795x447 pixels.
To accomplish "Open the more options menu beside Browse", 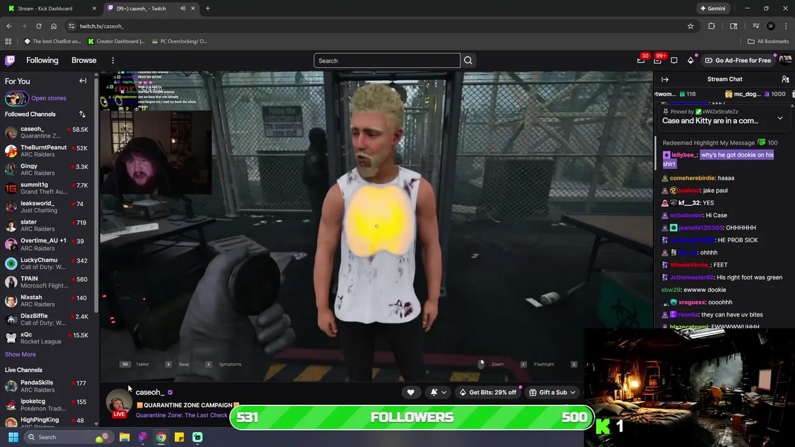I will pyautogui.click(x=113, y=60).
